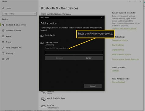Viewport: 145px width, 111px height.
Task: Click the USB icon in sidebar
Action: click(x=3, y=59)
